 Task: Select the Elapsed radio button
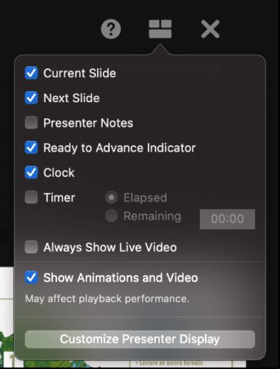pos(112,197)
